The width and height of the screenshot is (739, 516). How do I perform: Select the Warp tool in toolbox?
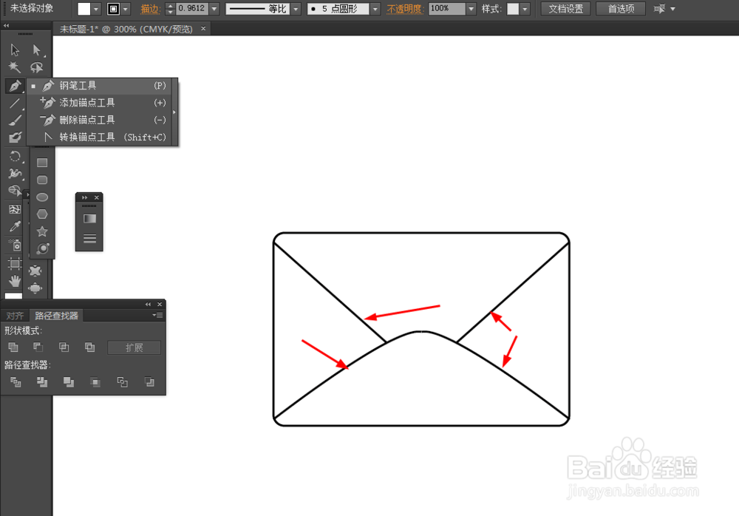(15, 174)
